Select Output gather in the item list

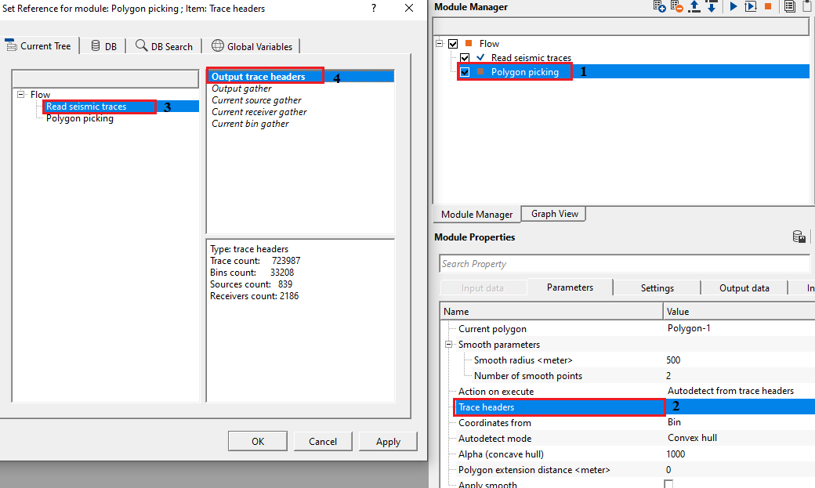tap(241, 89)
